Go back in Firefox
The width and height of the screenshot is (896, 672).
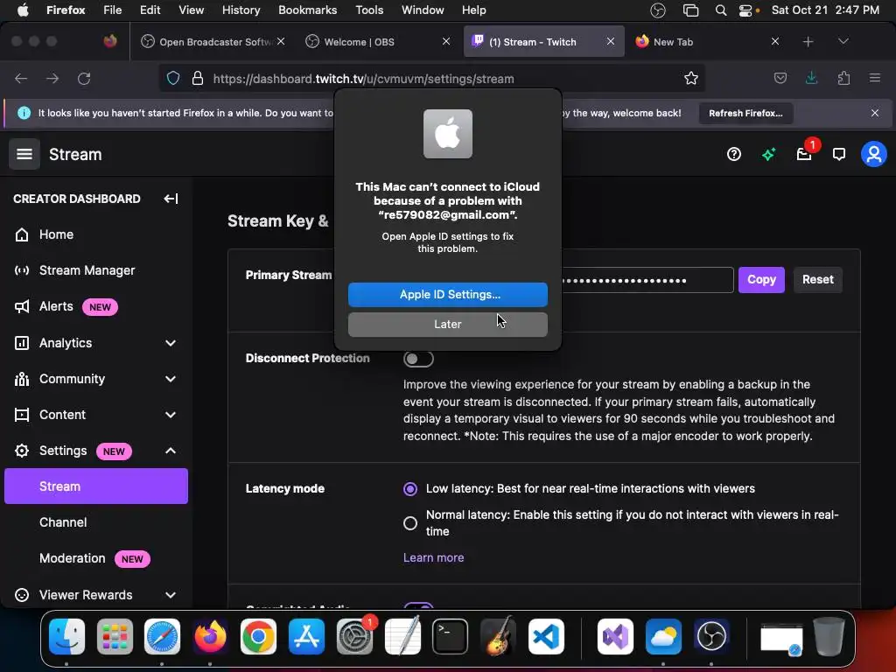[x=21, y=78]
